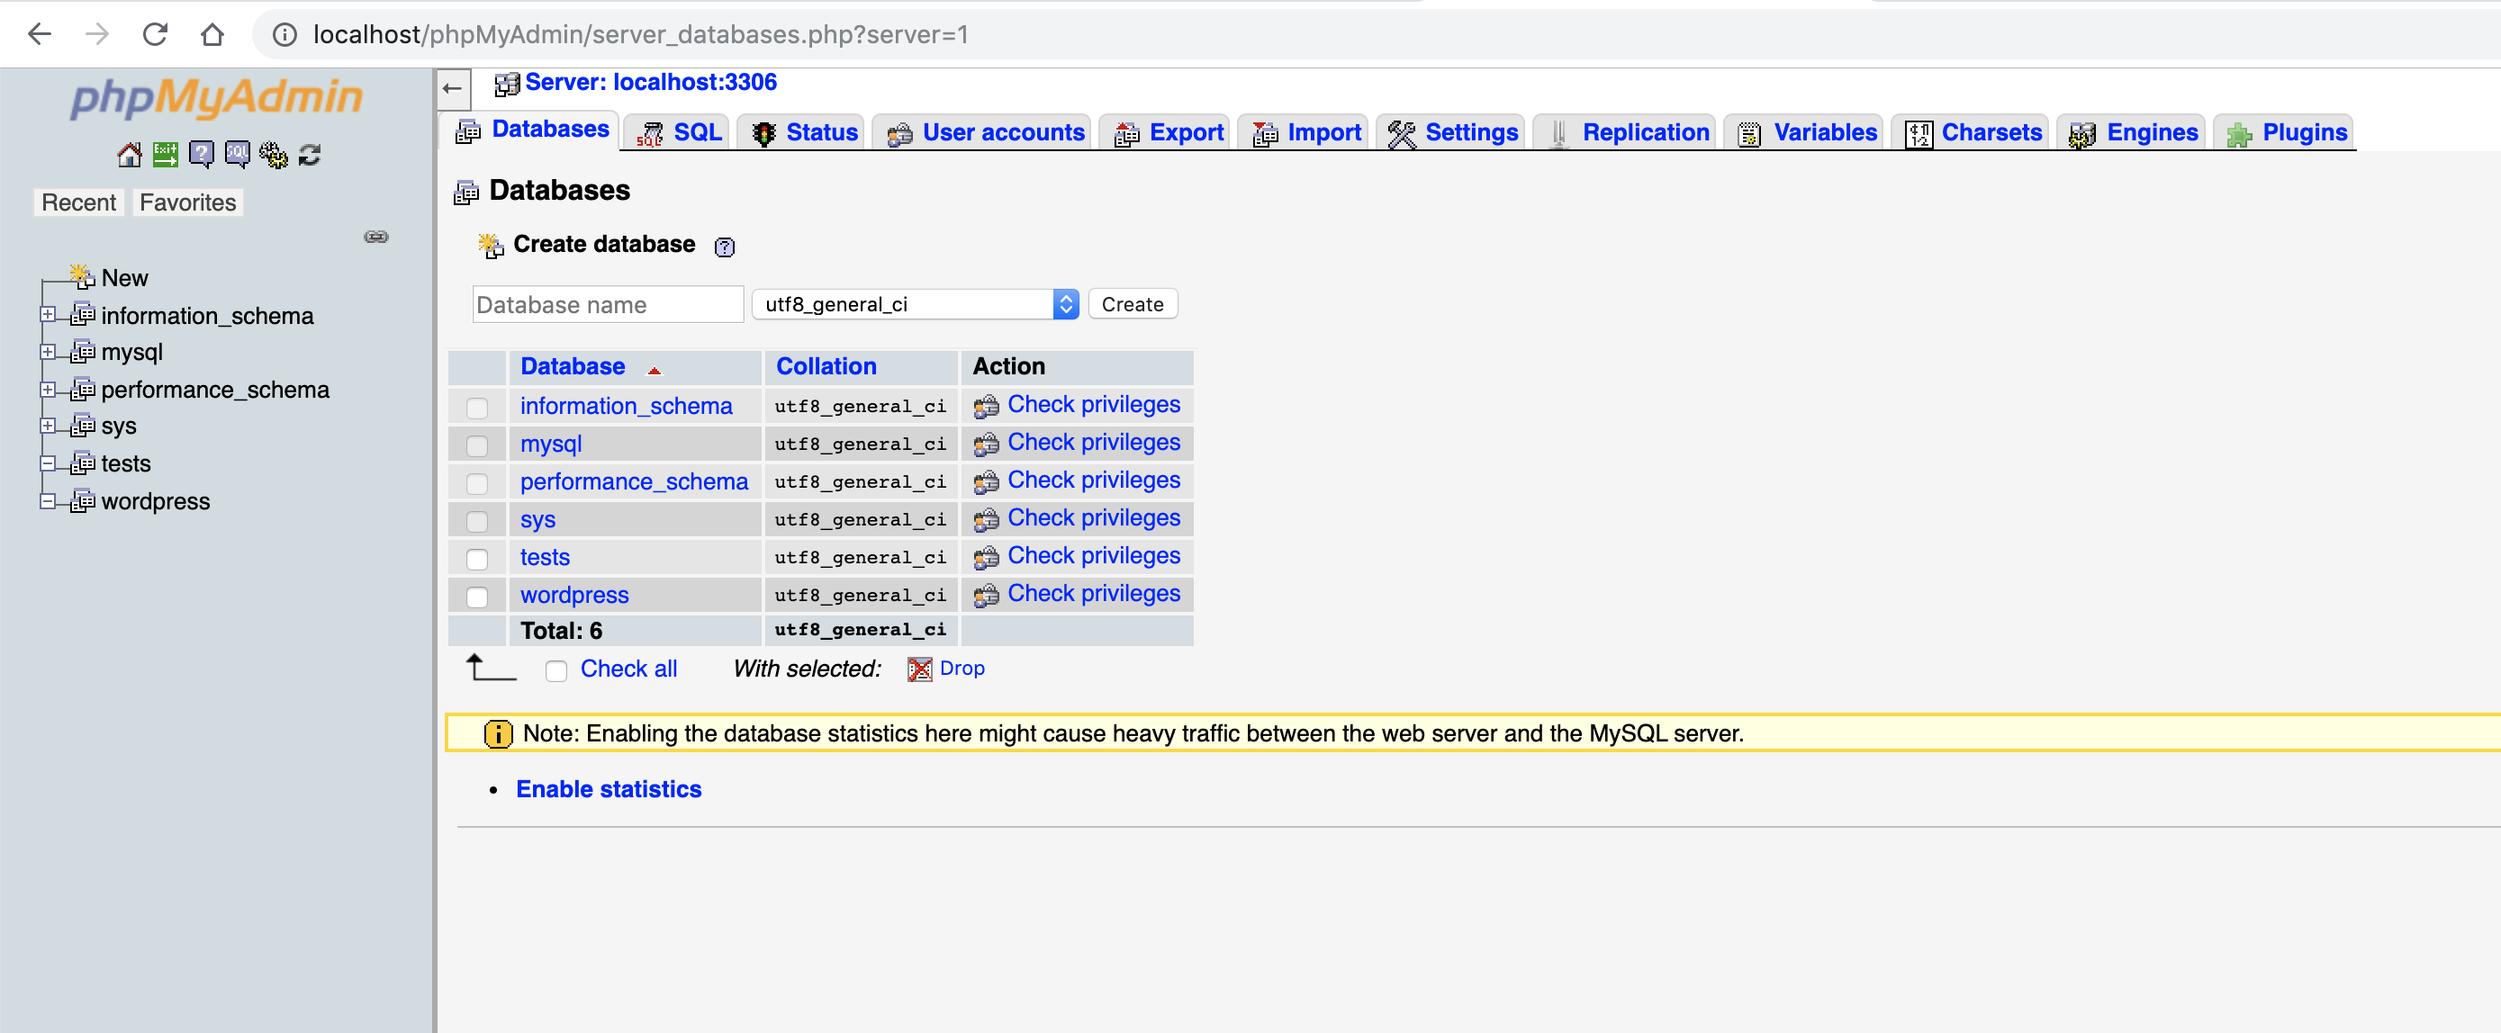
Task: Click the tests database icon in sidebar tree
Action: pos(83,463)
